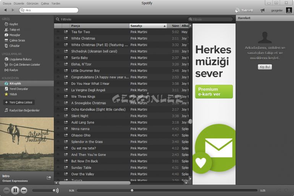Star the Over the Valley track
This screenshot has width=294, height=196.
tap(58, 174)
